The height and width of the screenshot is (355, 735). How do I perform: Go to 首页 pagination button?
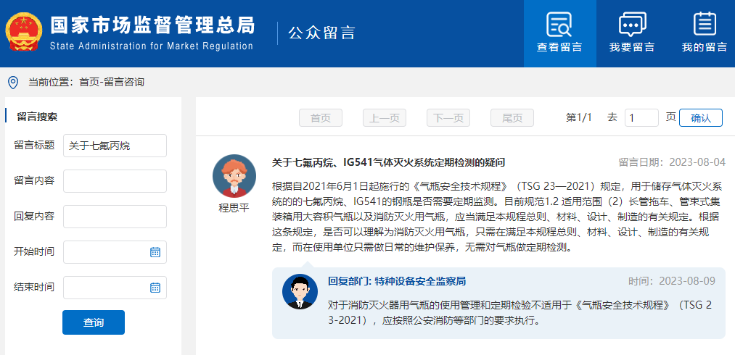click(x=321, y=118)
